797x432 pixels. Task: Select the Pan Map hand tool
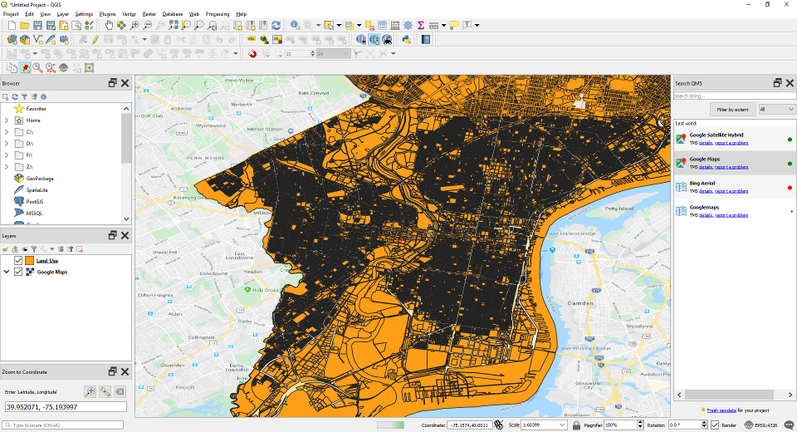point(109,26)
